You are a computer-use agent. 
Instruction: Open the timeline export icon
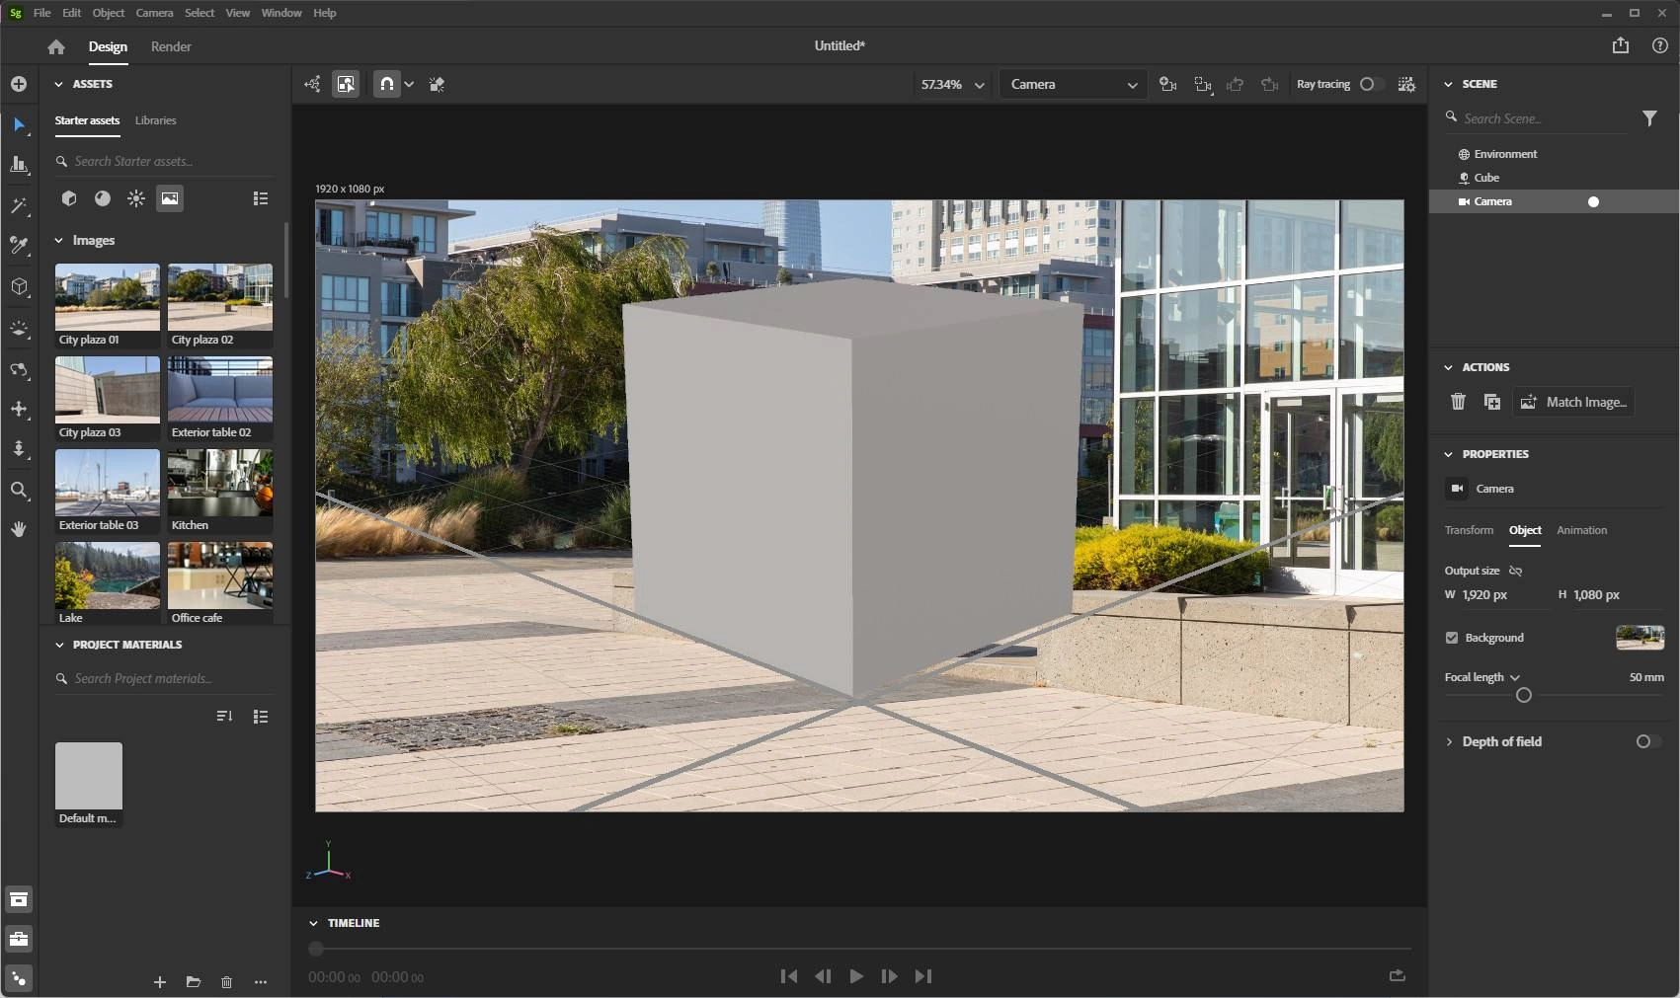coord(1397,975)
